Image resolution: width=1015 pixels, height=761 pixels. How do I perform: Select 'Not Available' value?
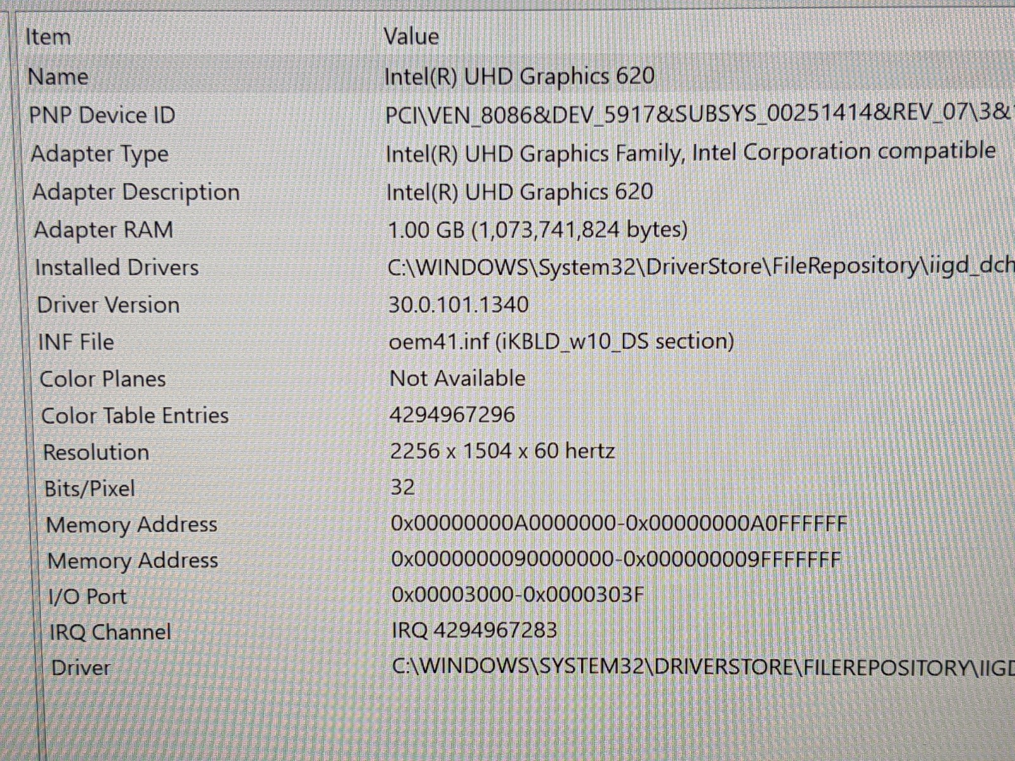(x=457, y=378)
